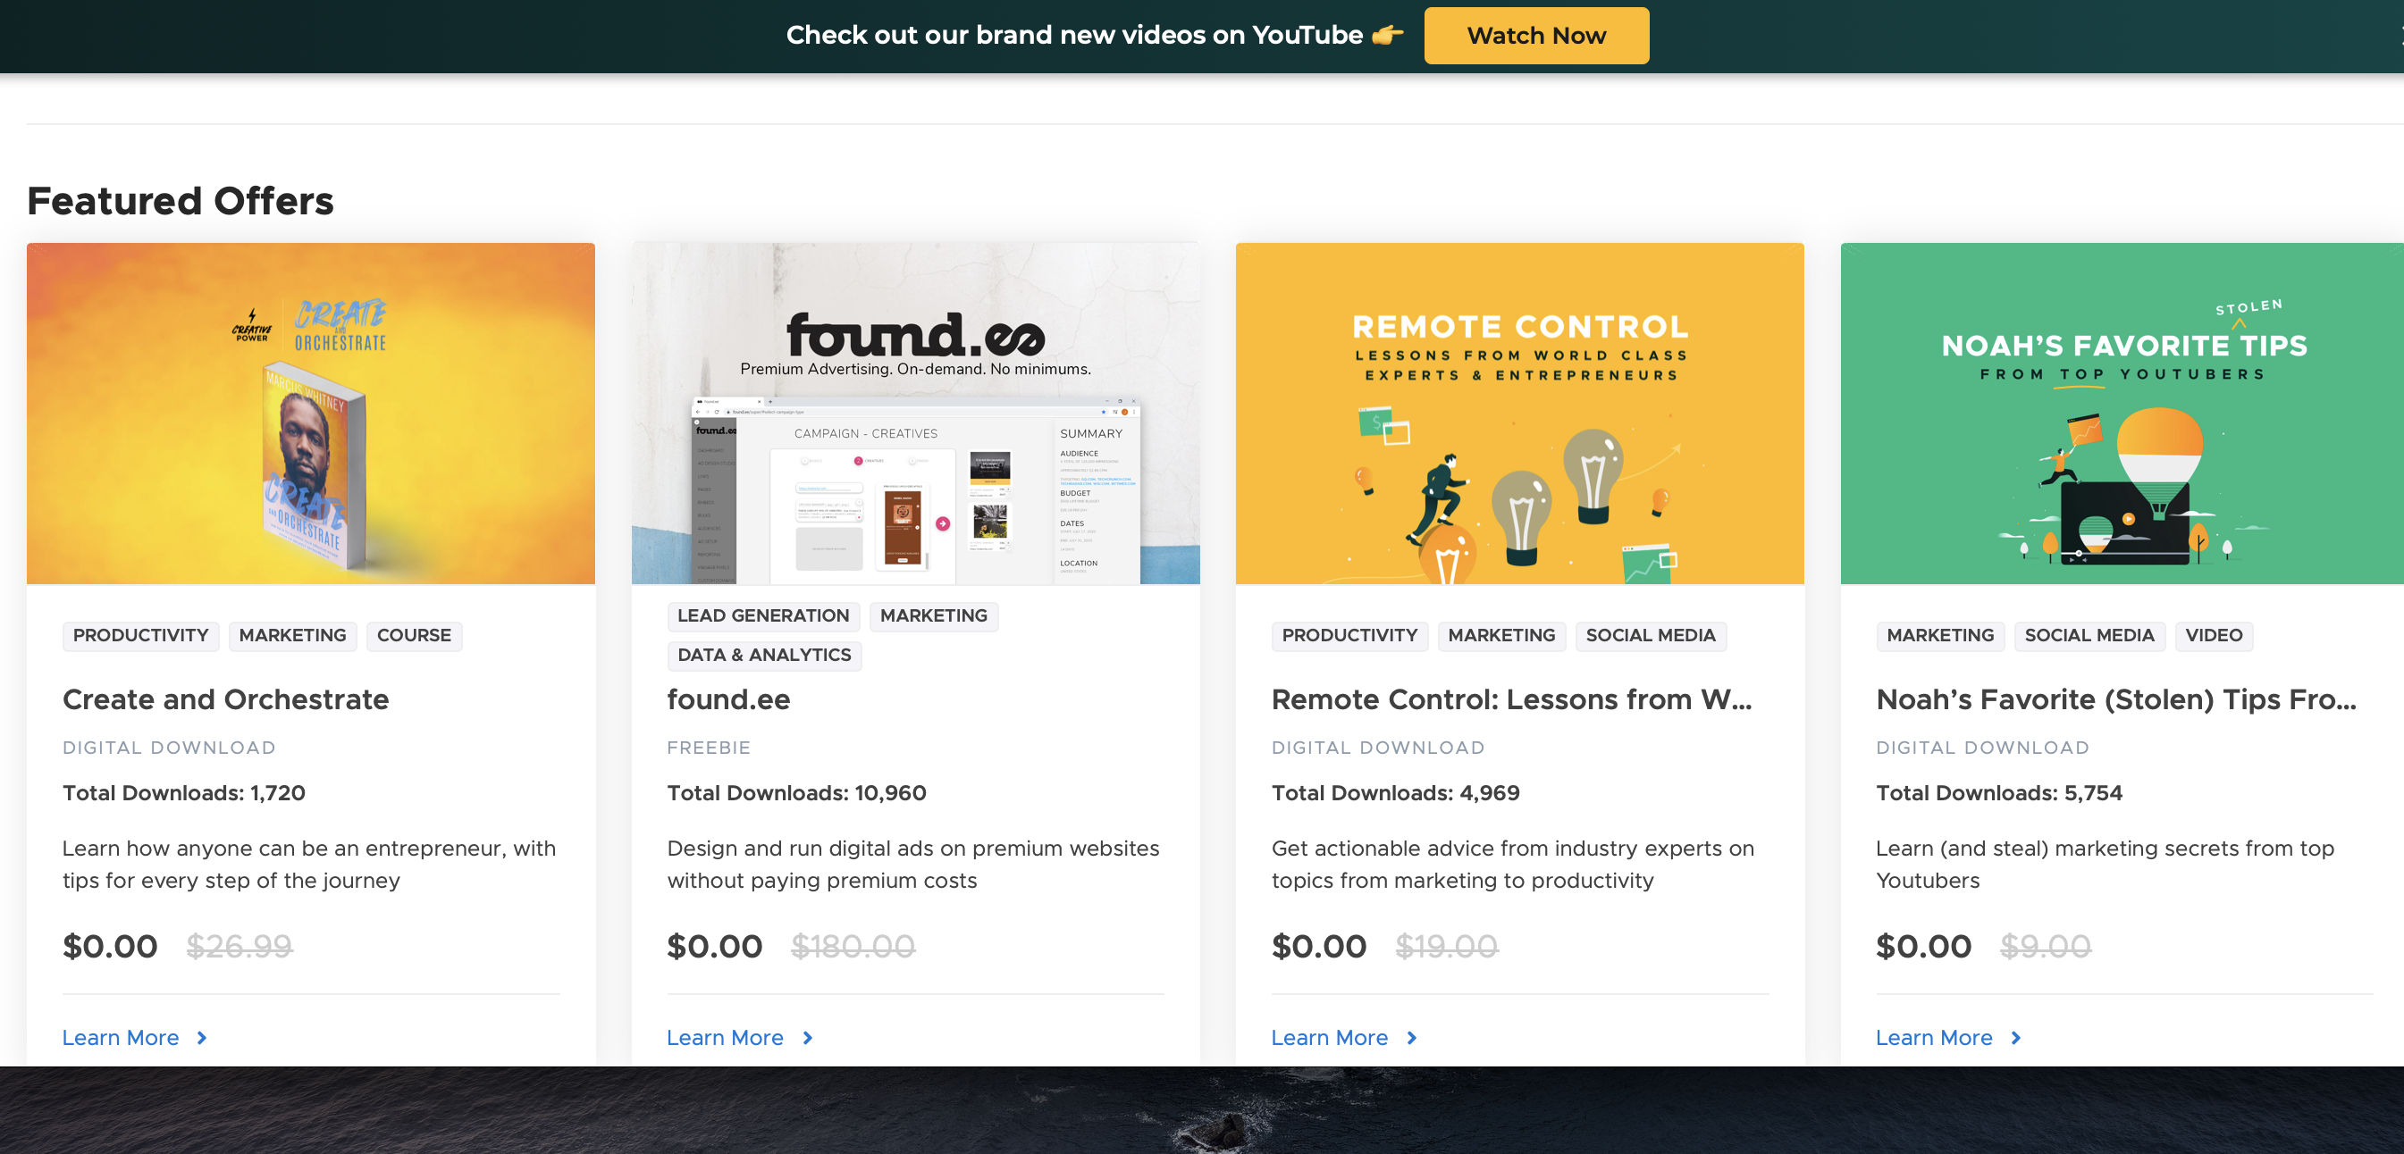Image resolution: width=2404 pixels, height=1154 pixels.
Task: Select the VIDEO tag on Noah's tips
Action: [x=2214, y=635]
